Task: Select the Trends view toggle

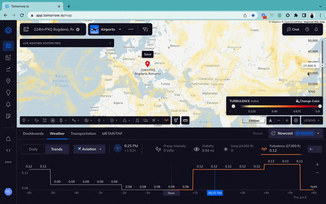Action: click(57, 149)
